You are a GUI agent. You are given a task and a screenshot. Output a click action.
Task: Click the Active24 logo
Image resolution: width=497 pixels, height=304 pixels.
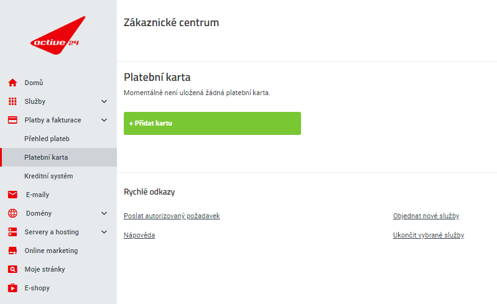[58, 35]
